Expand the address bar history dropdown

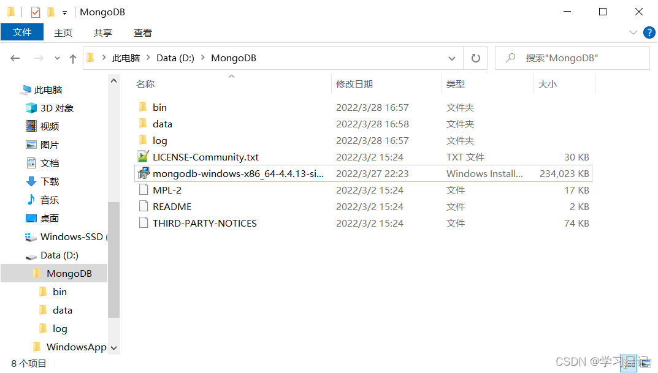coord(452,58)
